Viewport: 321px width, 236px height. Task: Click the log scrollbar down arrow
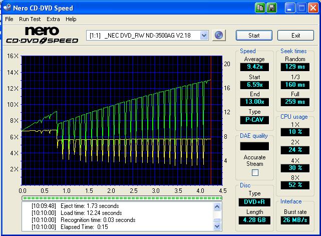tap(217, 226)
